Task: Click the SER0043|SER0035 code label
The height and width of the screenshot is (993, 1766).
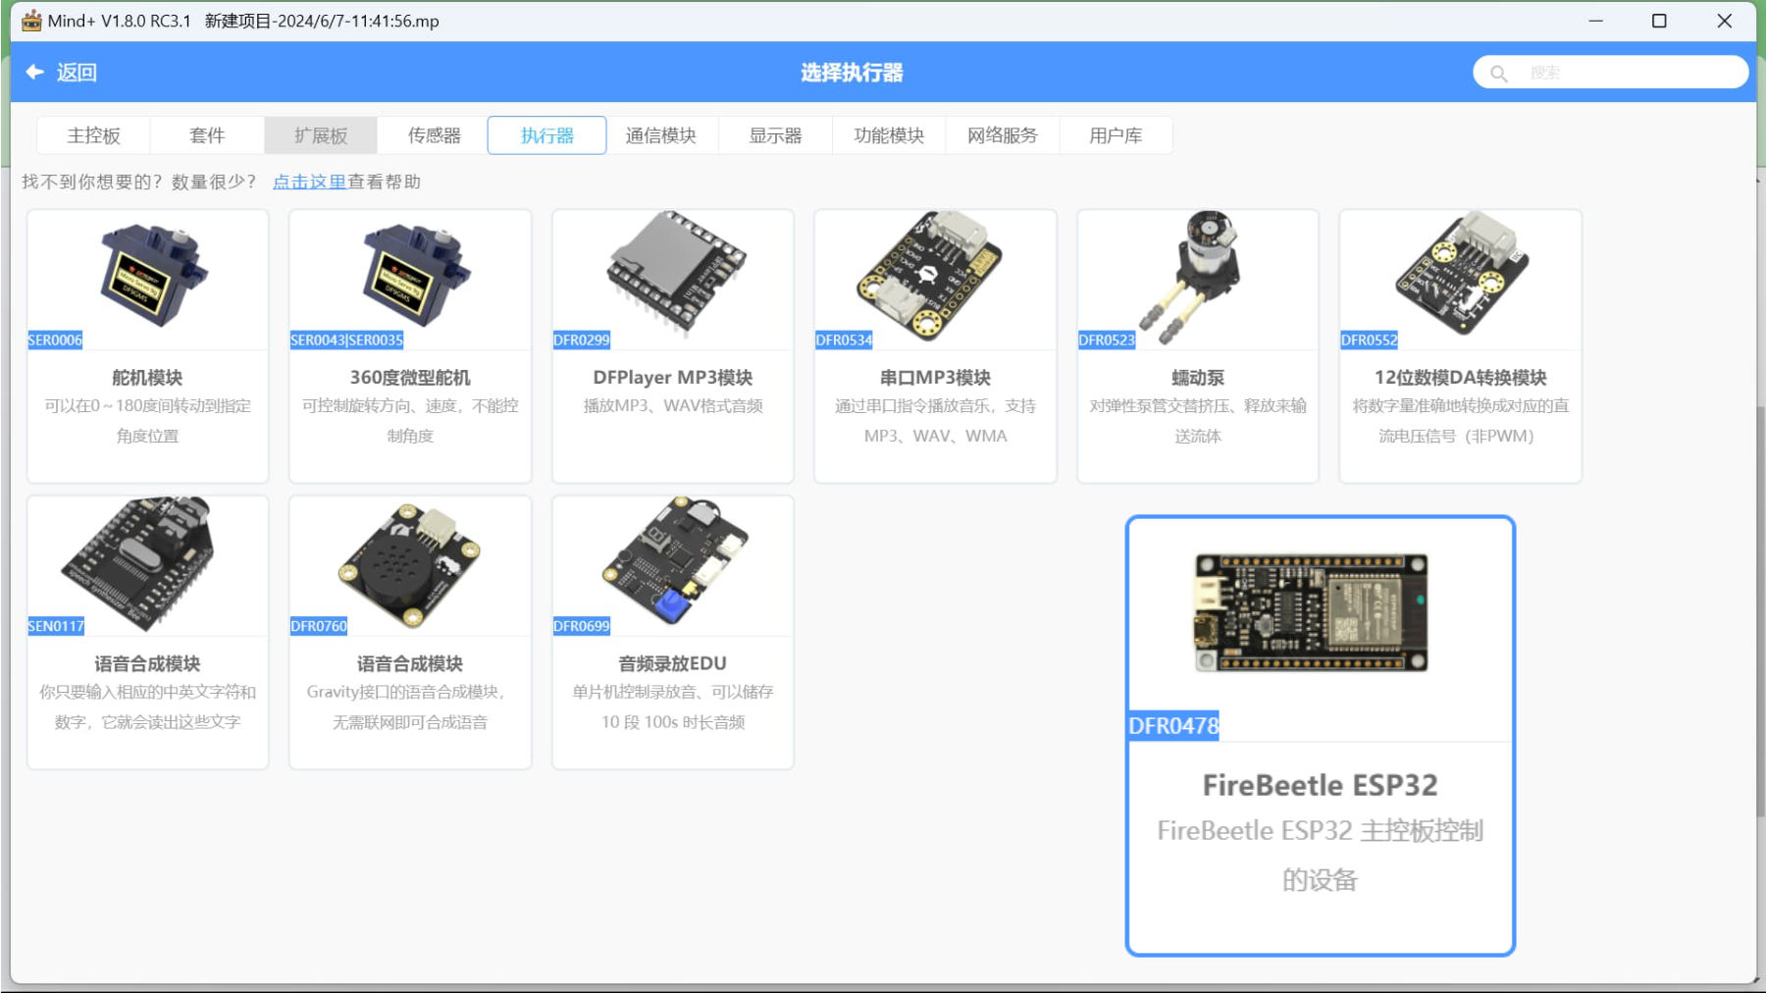Action: tap(346, 340)
